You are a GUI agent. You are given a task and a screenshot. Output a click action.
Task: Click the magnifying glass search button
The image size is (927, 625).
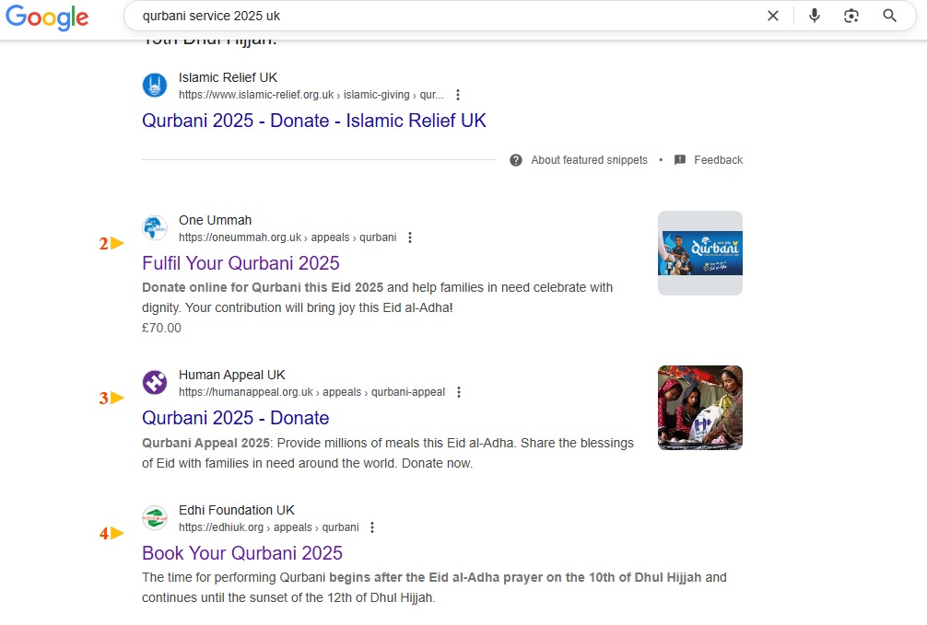coord(889,16)
